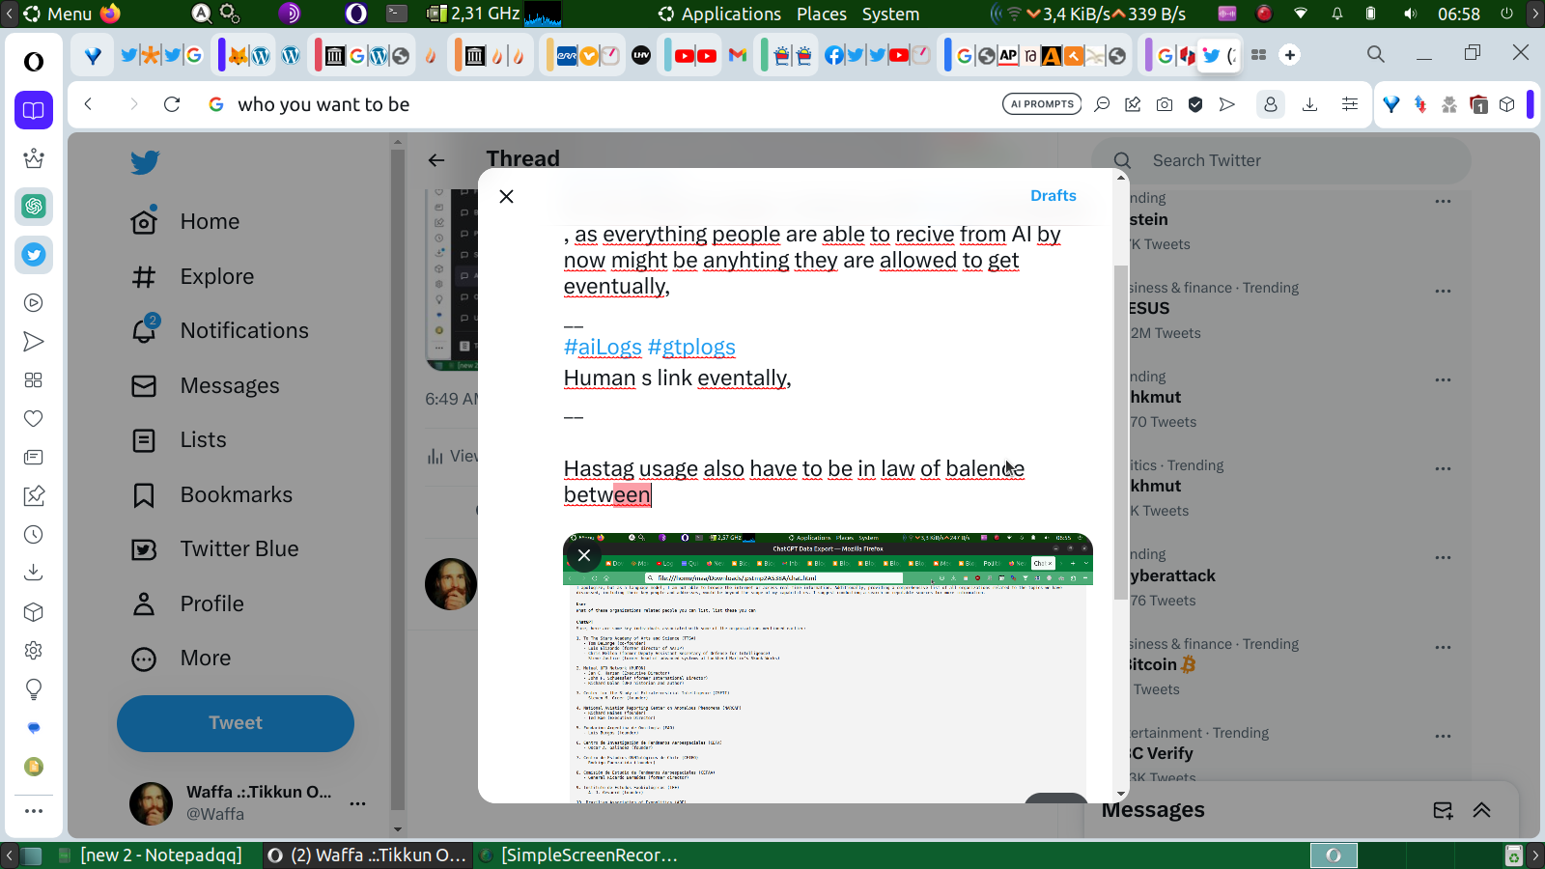
Task: Open History clock icon in Opera sidebar
Action: (x=34, y=535)
